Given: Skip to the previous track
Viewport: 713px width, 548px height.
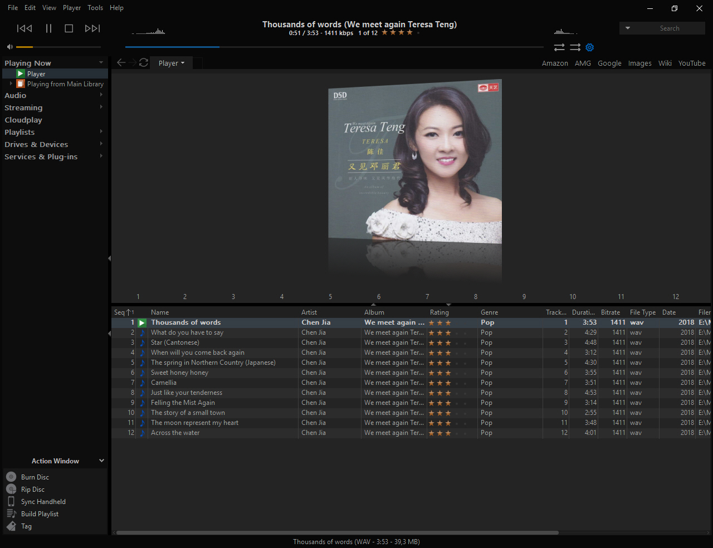Looking at the screenshot, I should click(25, 28).
